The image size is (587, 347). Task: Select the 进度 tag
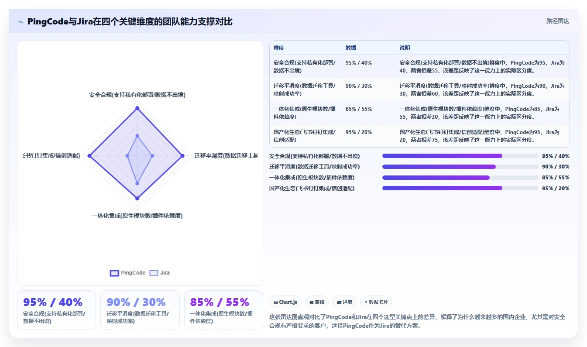pyautogui.click(x=344, y=302)
